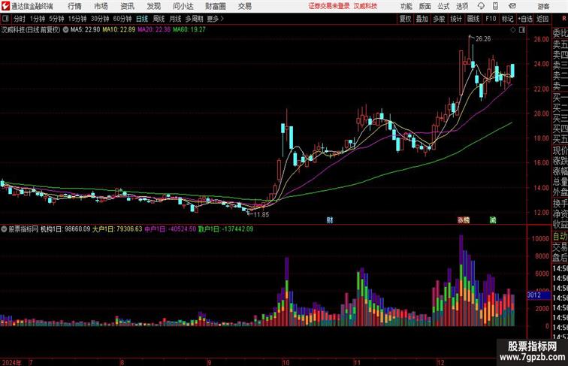This screenshot has width=568, height=366.
Task: Click the 返回 back button
Action: 542,19
